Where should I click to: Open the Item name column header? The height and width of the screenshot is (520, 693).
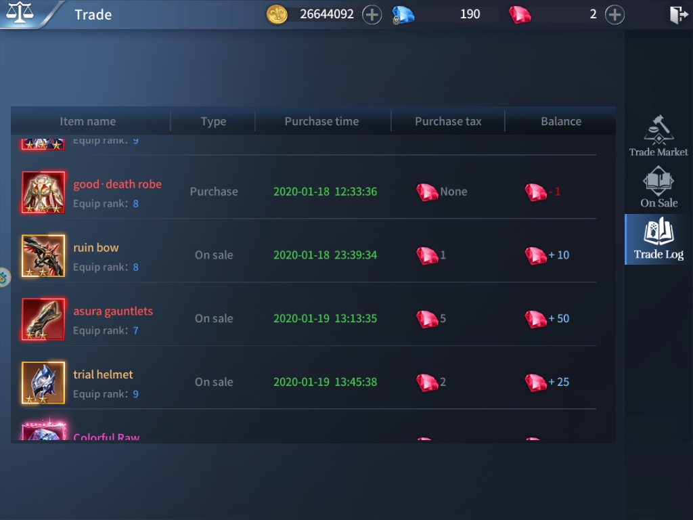(89, 121)
